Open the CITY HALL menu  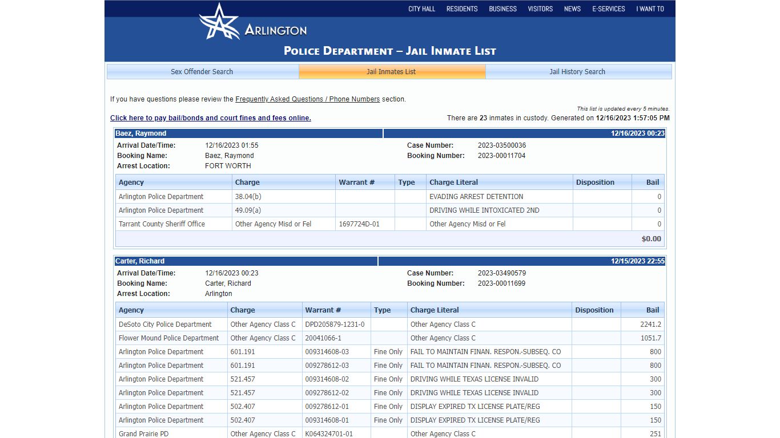point(421,9)
